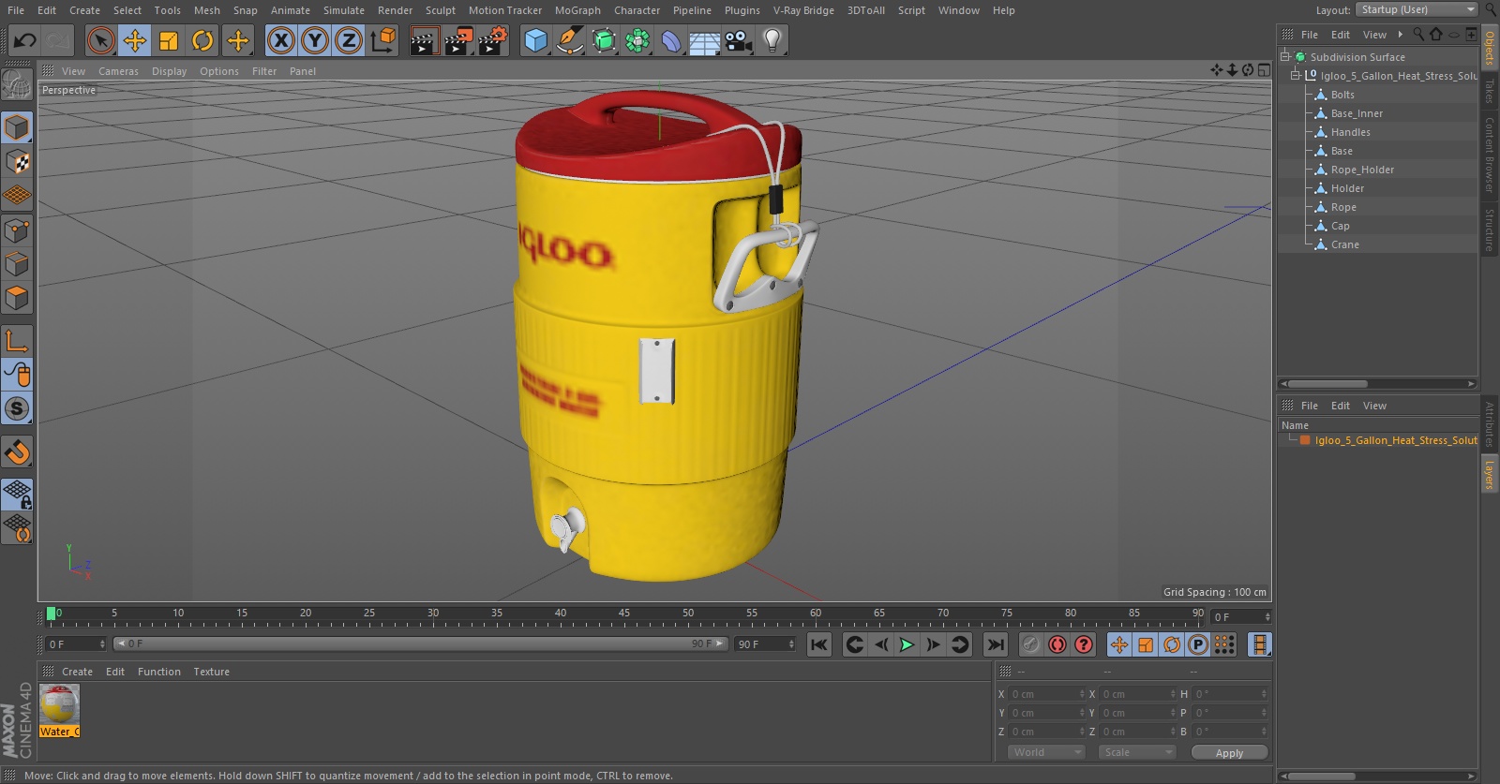The width and height of the screenshot is (1500, 784).
Task: Toggle Z axis lock
Action: [x=349, y=40]
